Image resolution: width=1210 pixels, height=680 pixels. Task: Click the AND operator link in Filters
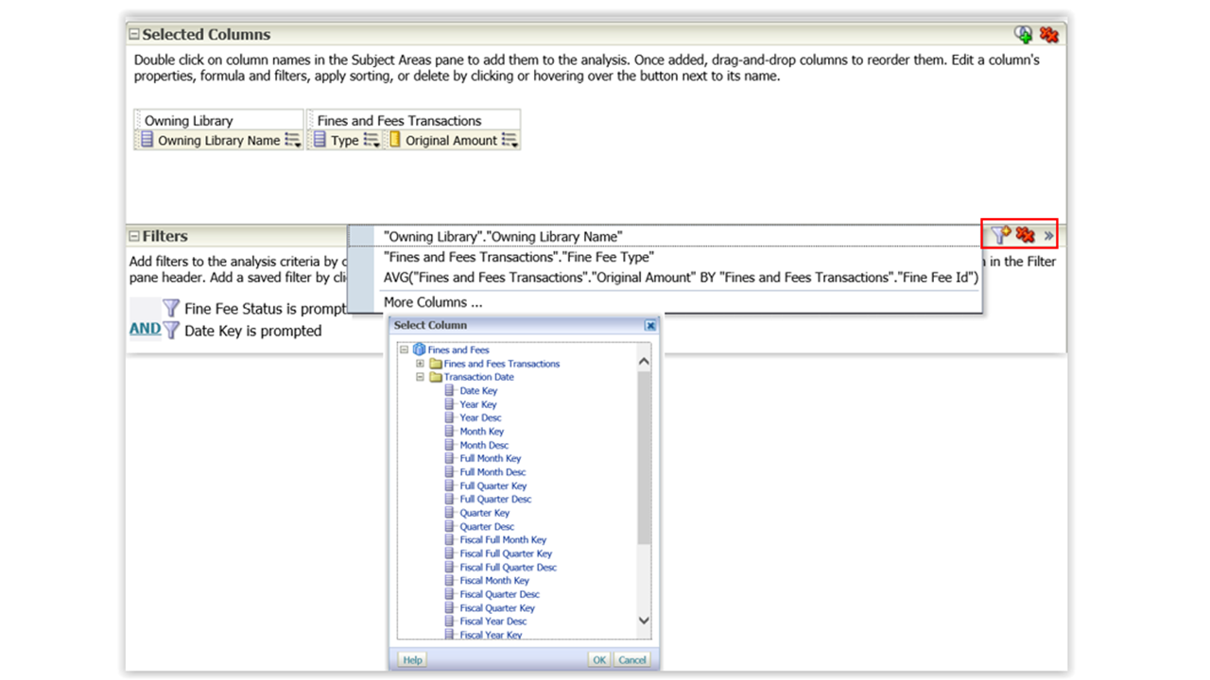coord(145,330)
